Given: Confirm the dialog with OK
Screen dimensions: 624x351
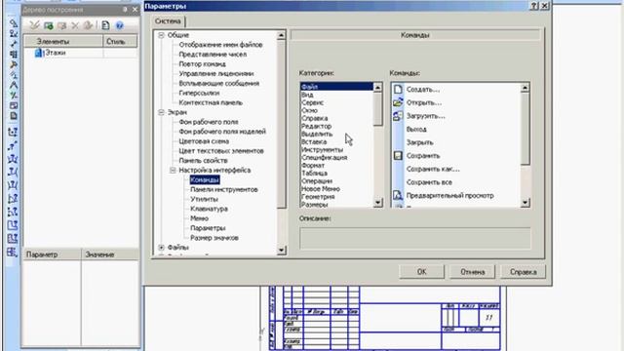Looking at the screenshot, I should (421, 272).
